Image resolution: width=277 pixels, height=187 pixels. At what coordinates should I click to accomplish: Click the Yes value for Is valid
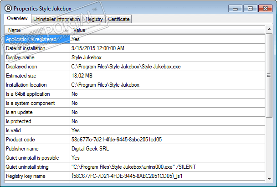76,130
